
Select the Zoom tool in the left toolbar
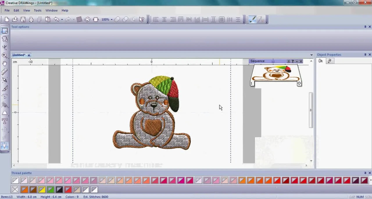point(5,55)
